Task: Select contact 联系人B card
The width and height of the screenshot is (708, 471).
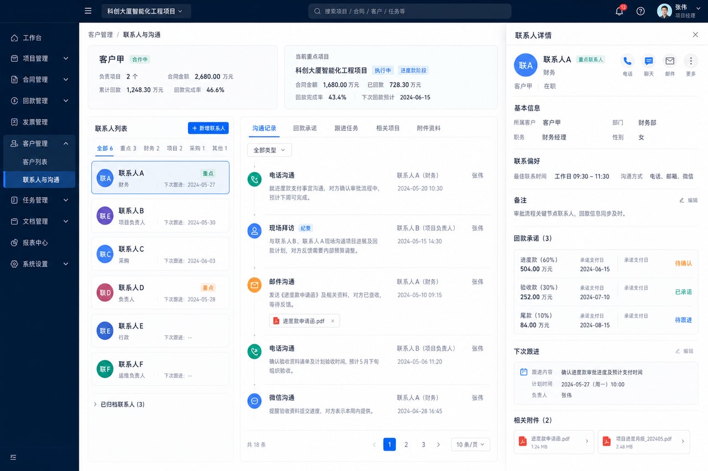Action: [160, 216]
